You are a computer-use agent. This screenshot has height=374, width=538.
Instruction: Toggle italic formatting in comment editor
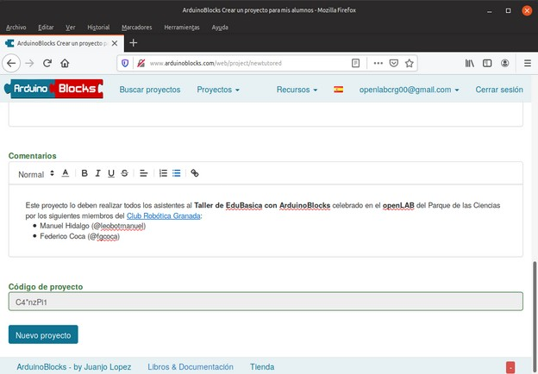click(x=98, y=173)
